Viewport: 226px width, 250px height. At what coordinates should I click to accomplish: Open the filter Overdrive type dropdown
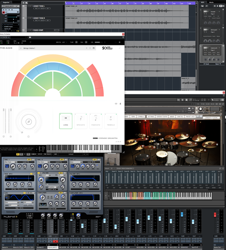[53, 187]
